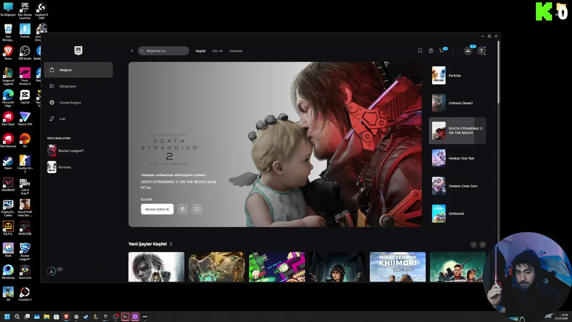Open OBS Studio desktop shortcut
572x322 pixels.
25,53
